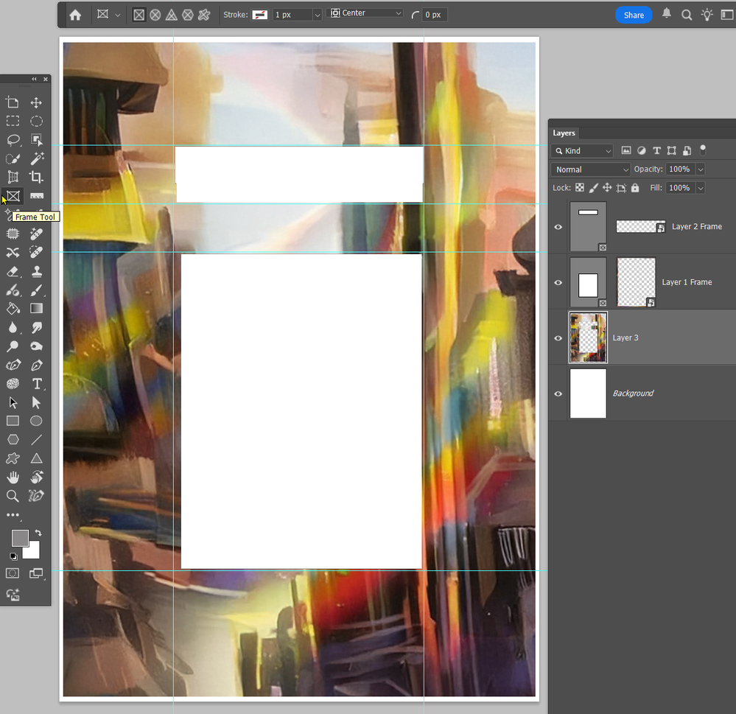Select the Move tool
The width and height of the screenshot is (736, 714).
click(36, 102)
